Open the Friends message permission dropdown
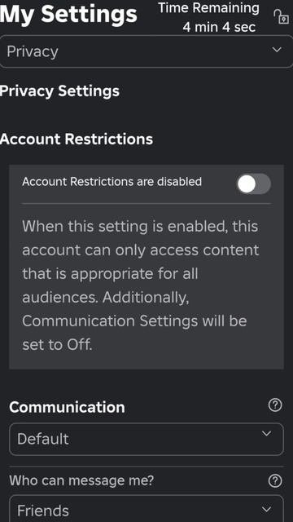Screen dimensions: 293x522 point(146,509)
